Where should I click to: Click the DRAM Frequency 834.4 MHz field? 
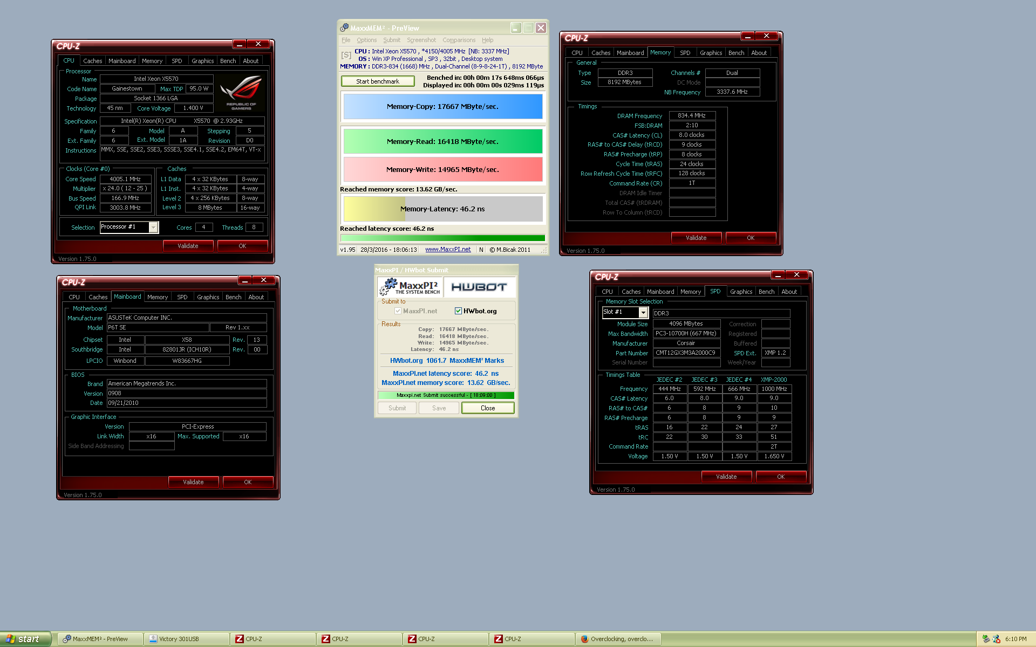coord(692,115)
